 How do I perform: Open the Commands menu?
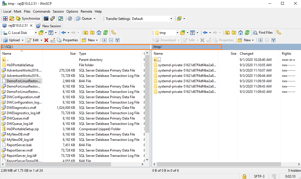42,12
